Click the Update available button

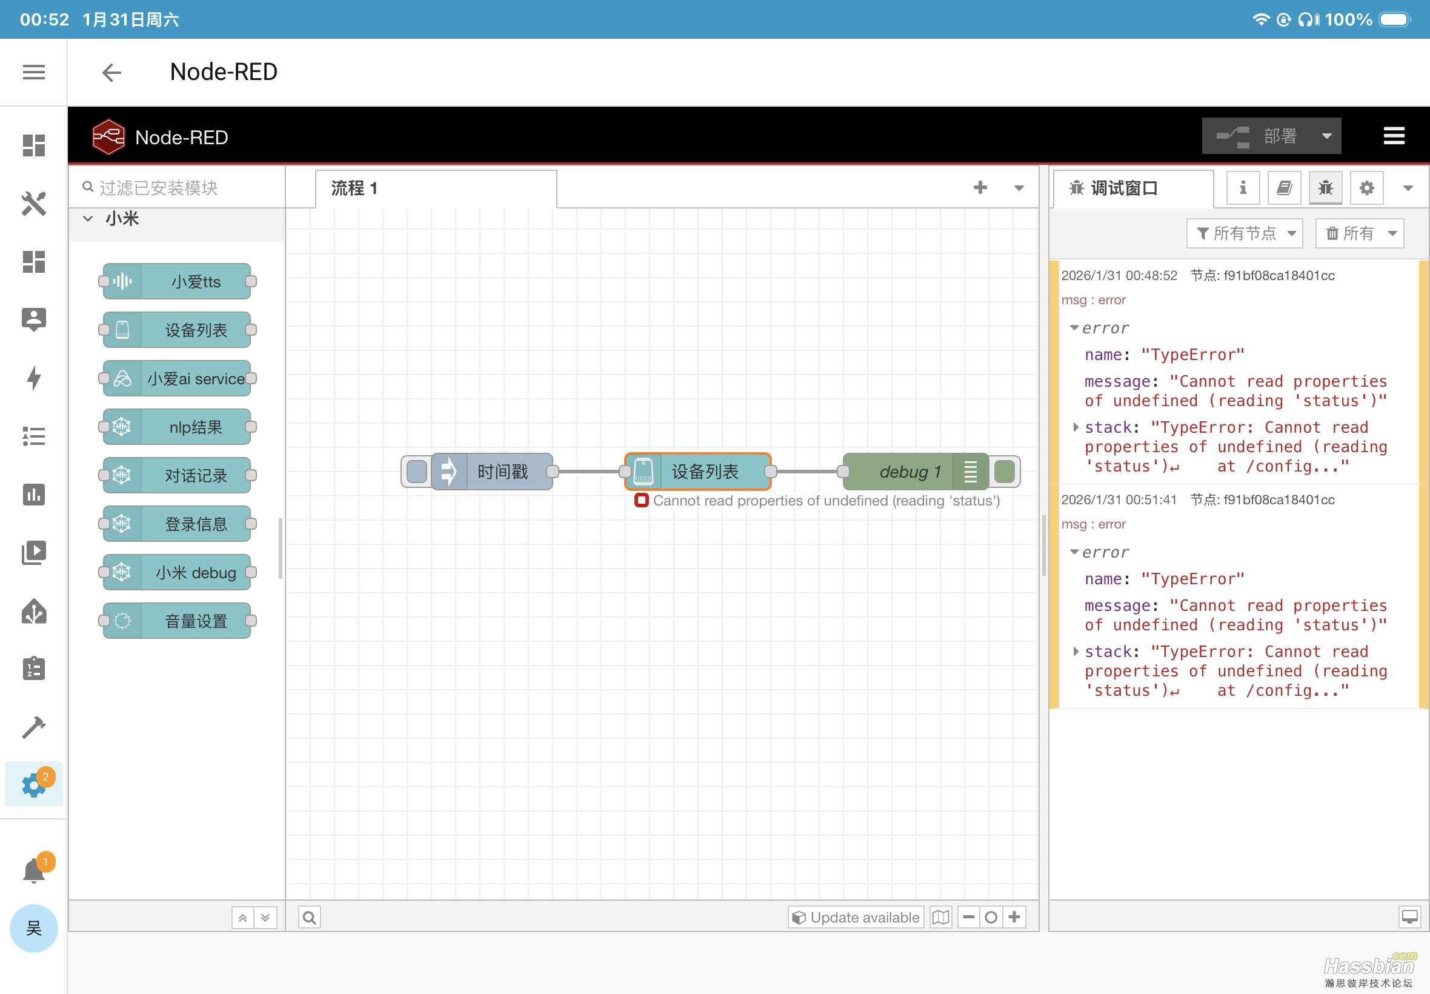point(856,917)
